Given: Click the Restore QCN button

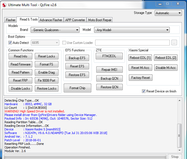Looking at the screenshot, I should 109,87.
